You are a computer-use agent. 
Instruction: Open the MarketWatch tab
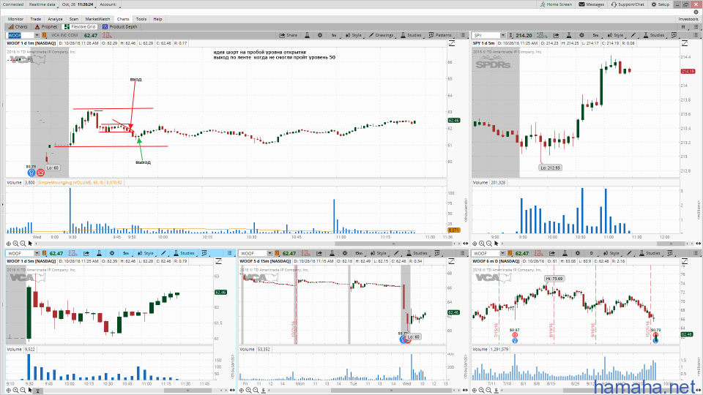pyautogui.click(x=97, y=19)
